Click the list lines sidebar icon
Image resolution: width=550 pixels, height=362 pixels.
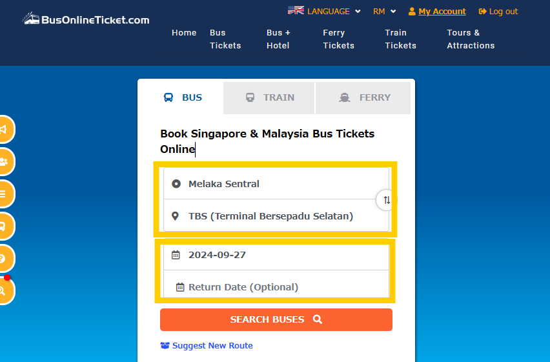[x=4, y=194]
